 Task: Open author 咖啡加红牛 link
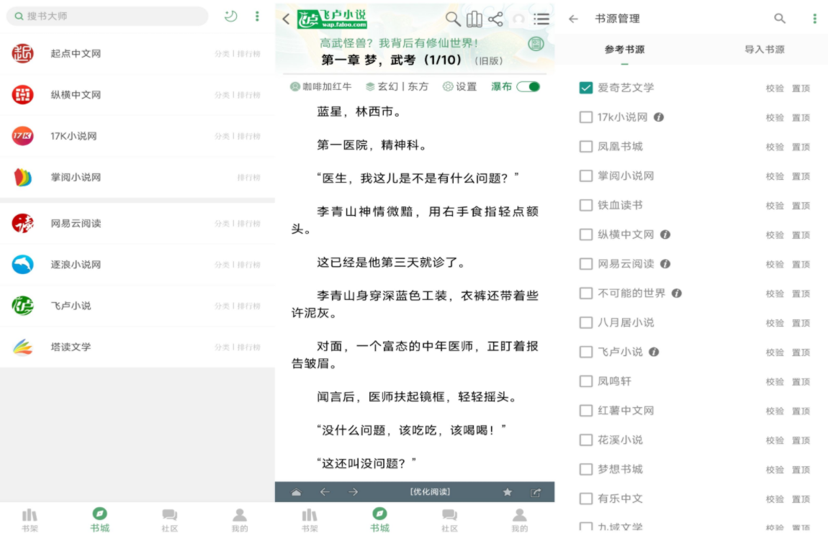320,86
